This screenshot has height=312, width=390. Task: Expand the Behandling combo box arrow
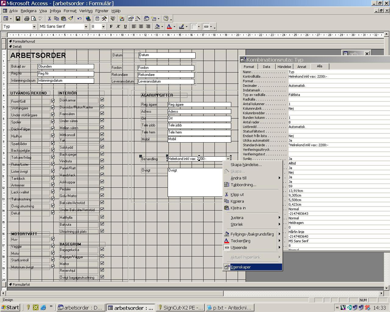tap(228, 159)
